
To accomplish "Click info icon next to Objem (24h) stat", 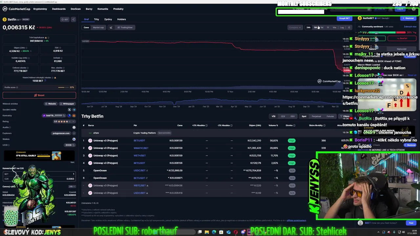I will pos(26,48).
